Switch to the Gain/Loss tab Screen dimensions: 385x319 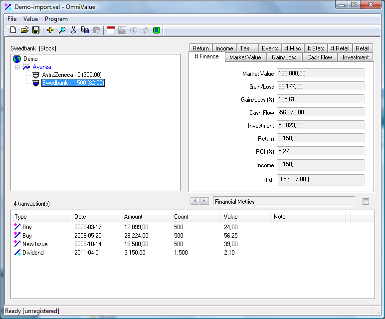[x=284, y=57]
